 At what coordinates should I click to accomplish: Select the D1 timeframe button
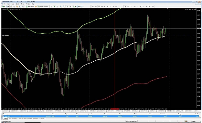[111, 6]
